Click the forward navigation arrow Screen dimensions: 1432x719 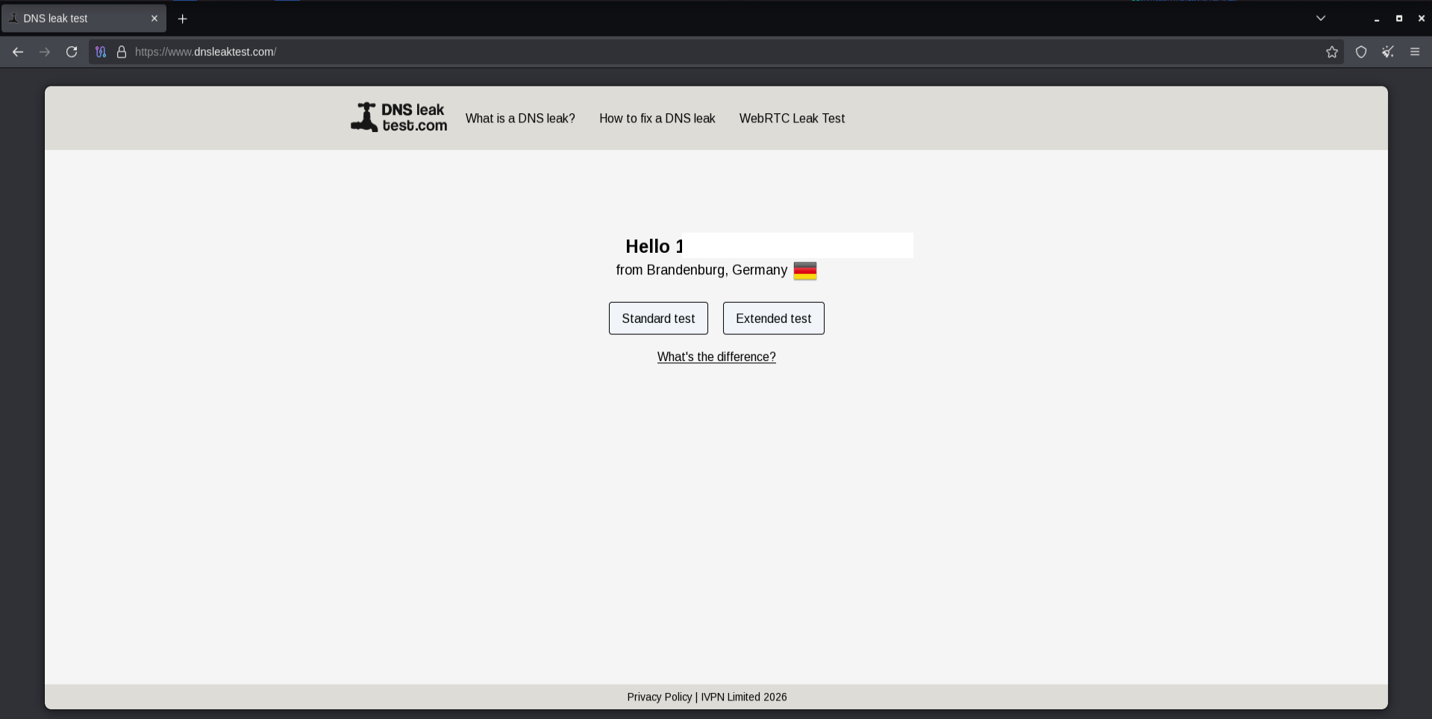pyautogui.click(x=45, y=51)
